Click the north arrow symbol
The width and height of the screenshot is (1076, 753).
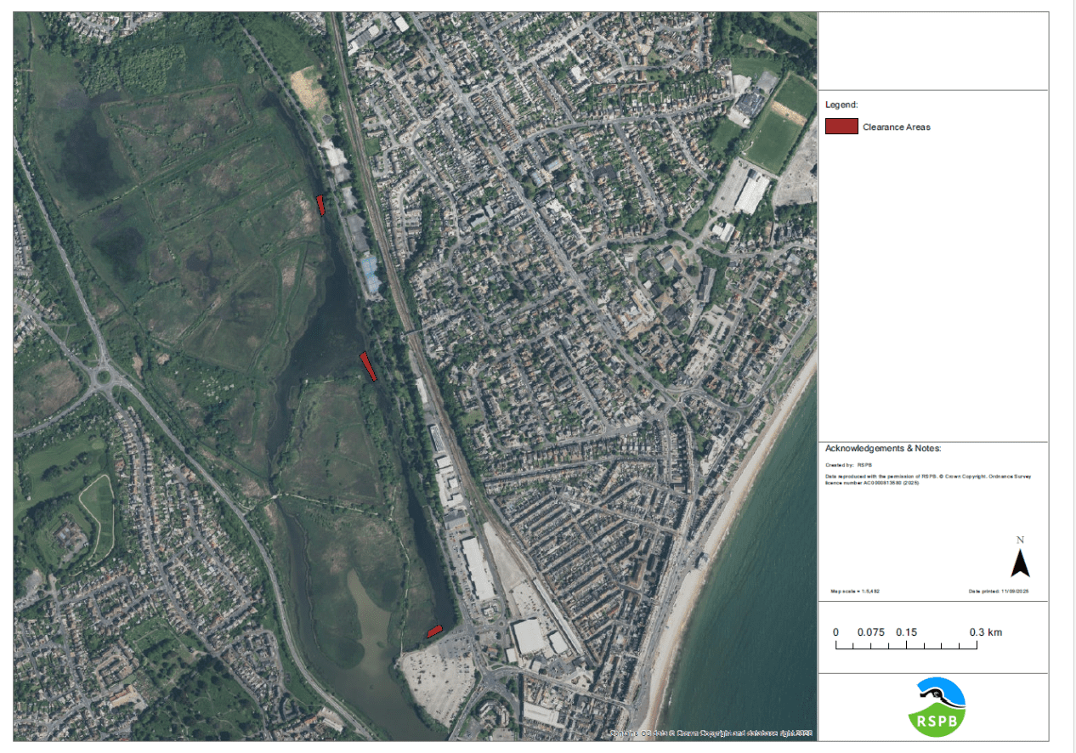point(1020,563)
